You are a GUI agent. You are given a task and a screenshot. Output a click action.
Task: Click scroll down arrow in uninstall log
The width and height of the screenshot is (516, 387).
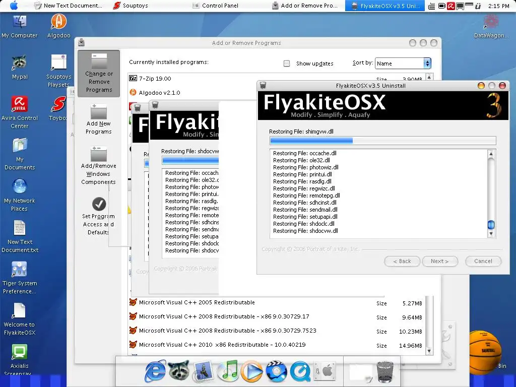pyautogui.click(x=491, y=234)
